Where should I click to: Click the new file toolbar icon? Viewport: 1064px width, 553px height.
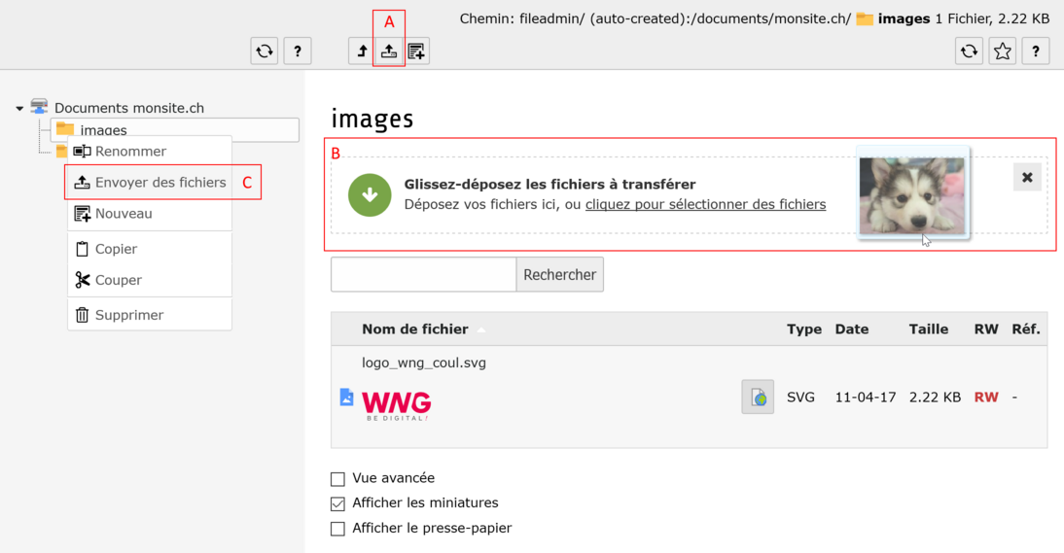[x=416, y=52]
